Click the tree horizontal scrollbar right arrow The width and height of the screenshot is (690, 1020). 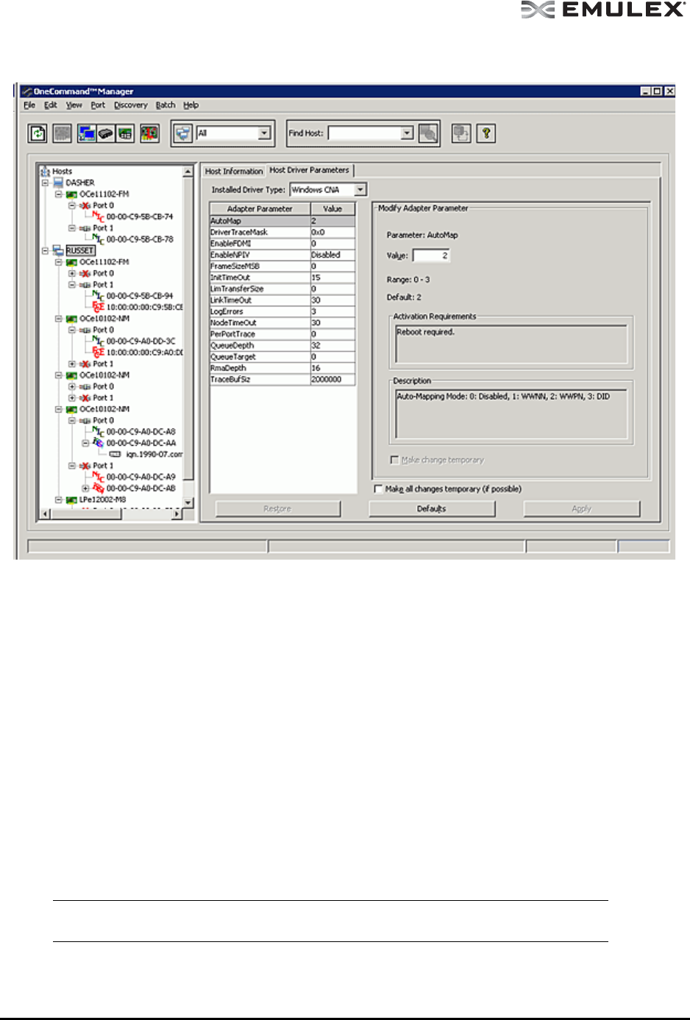coord(177,513)
